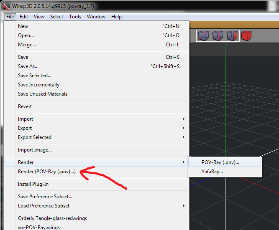Expand Load Preference Subset submenu
The image size is (279, 230).
point(97,206)
